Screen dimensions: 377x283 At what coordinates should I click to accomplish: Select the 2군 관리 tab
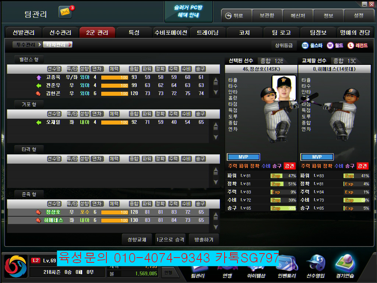97,32
